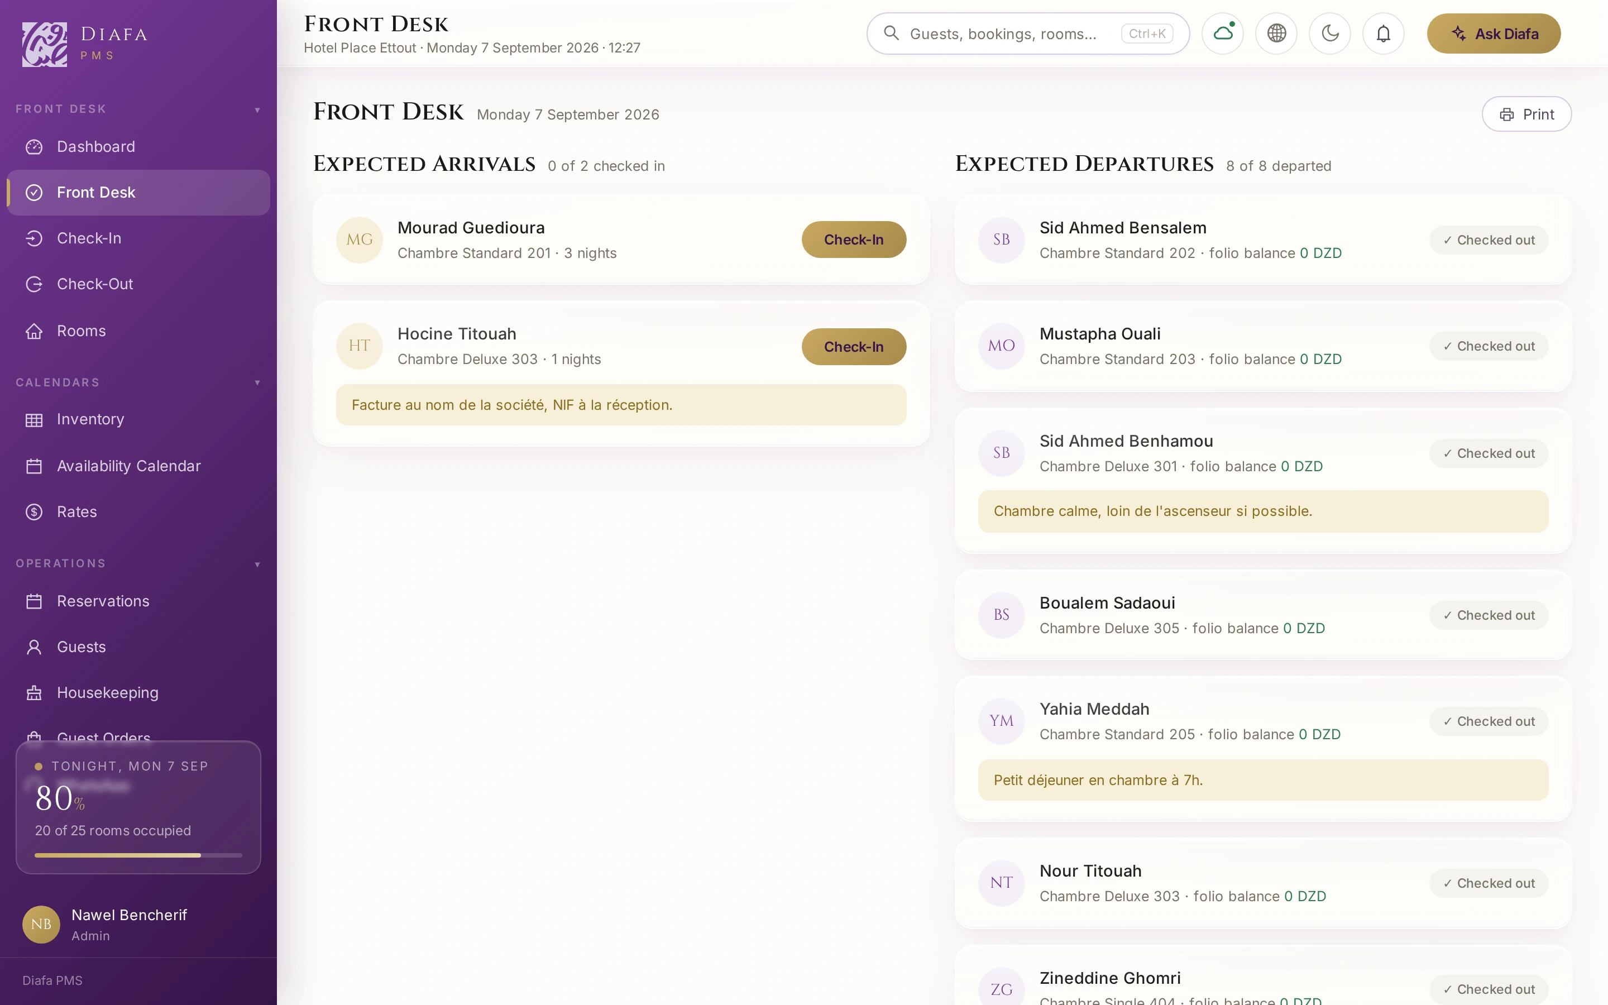Click the Inventory grid icon

coord(34,420)
